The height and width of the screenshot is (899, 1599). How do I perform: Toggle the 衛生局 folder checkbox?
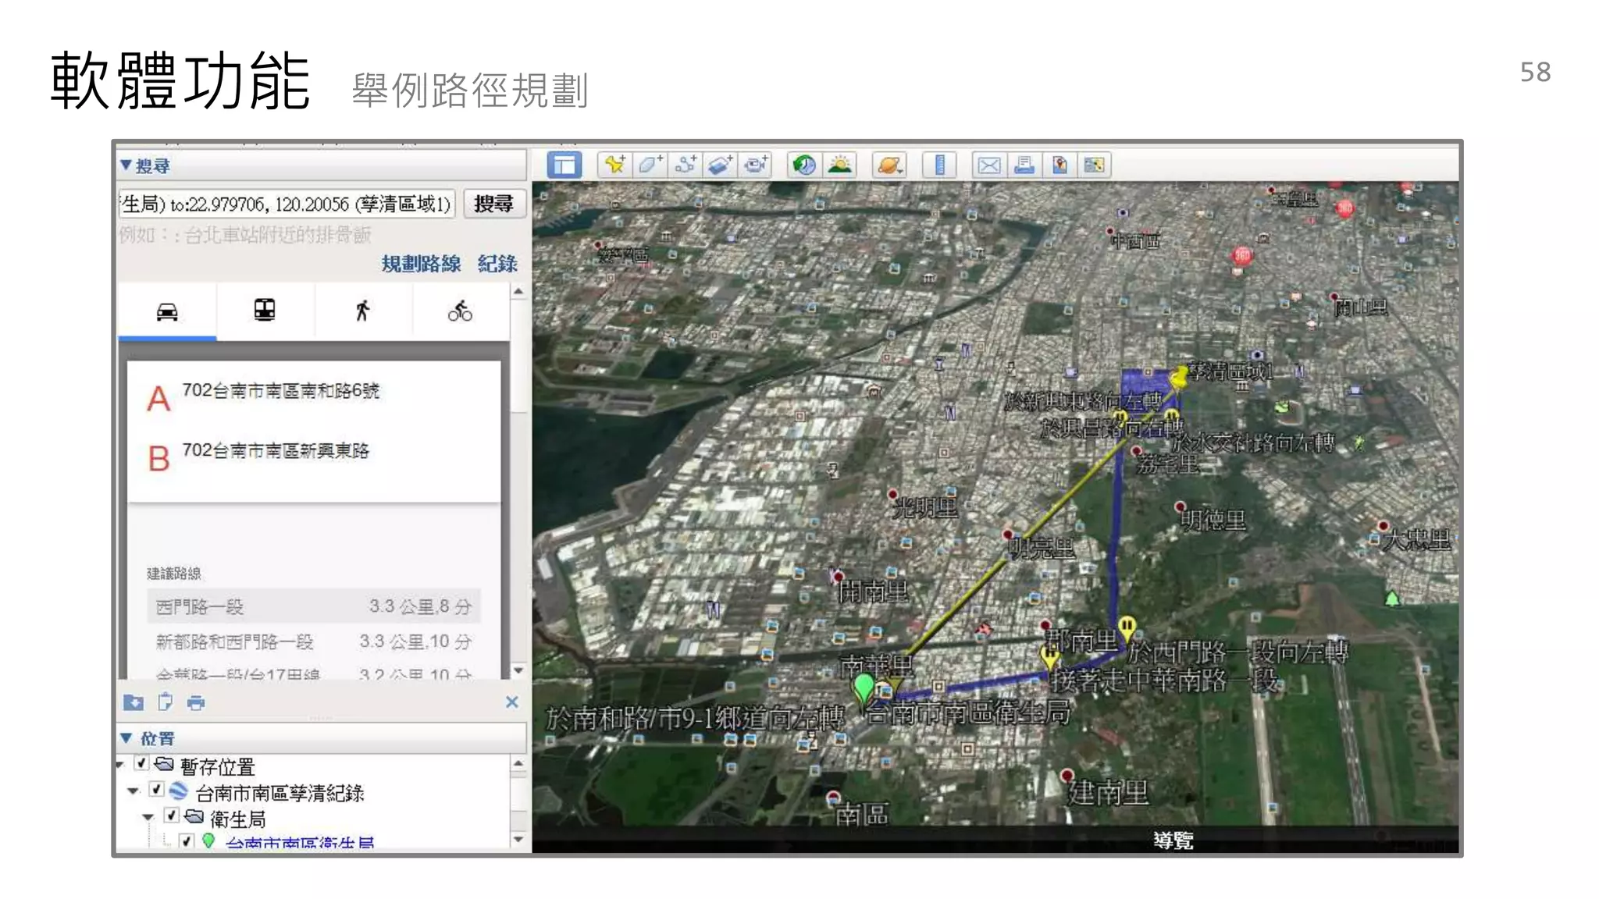(x=172, y=815)
